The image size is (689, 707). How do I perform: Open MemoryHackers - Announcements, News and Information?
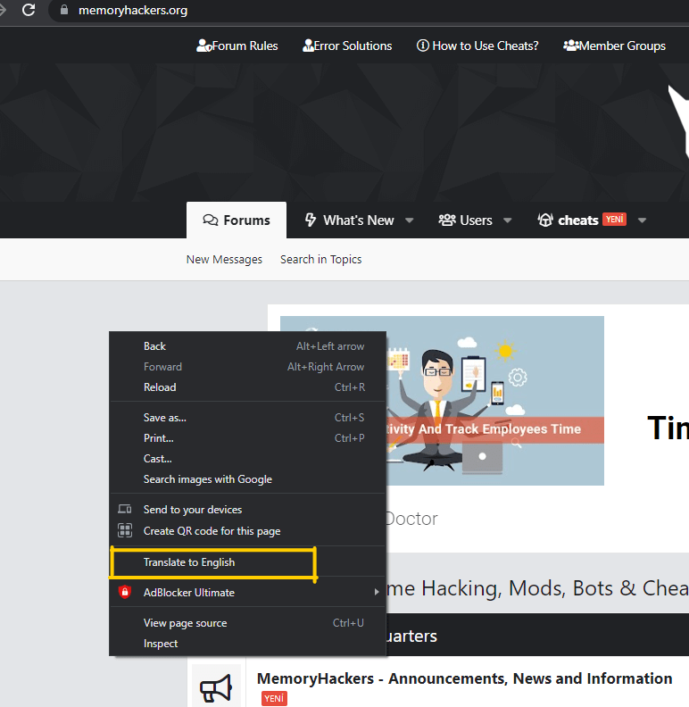point(464,678)
